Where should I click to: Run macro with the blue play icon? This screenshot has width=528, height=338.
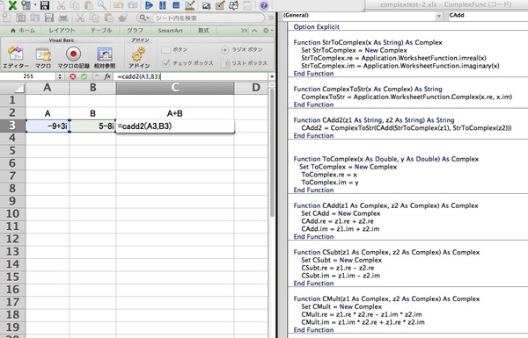[149, 5]
